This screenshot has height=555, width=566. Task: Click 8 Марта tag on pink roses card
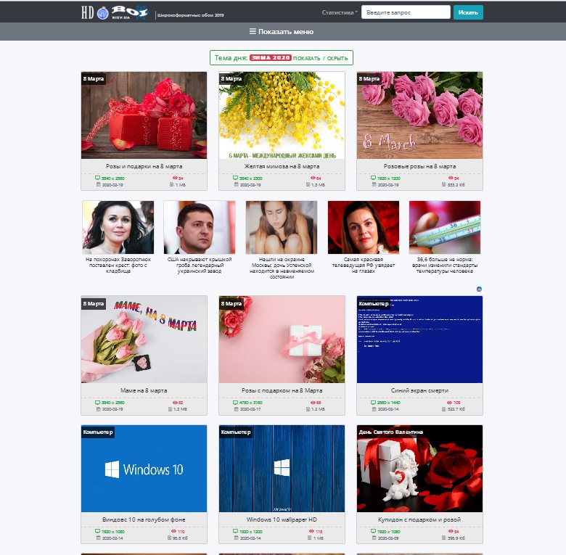pyautogui.click(x=369, y=78)
